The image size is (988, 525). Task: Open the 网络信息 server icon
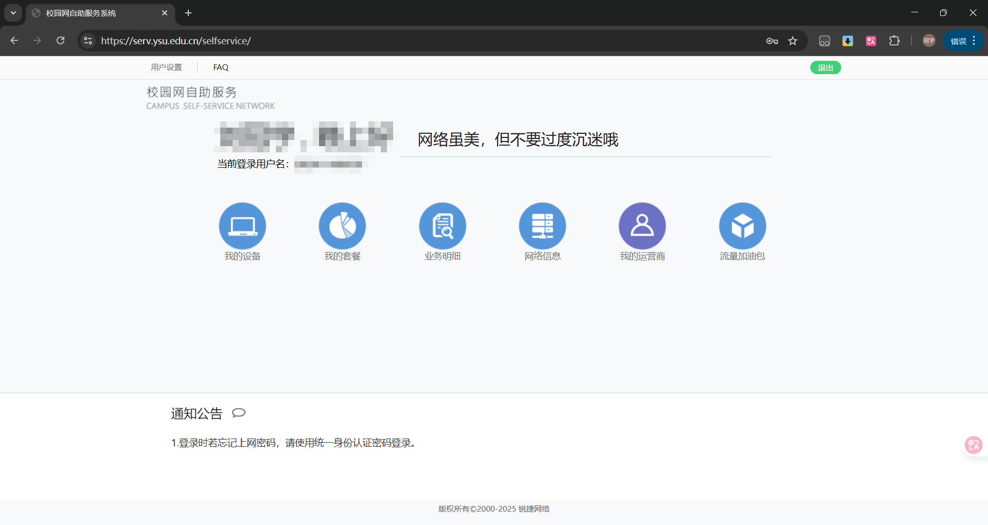click(542, 226)
